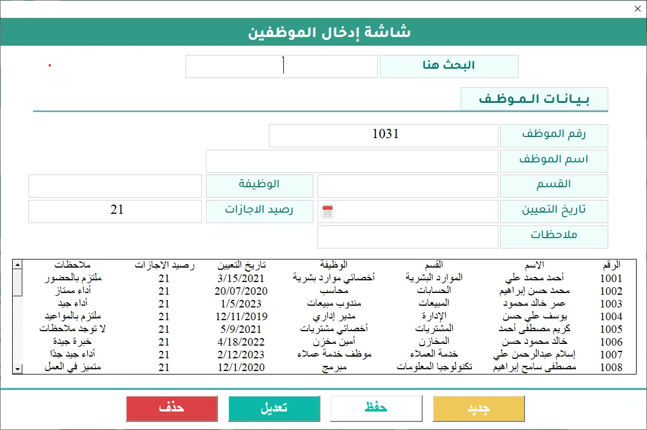The width and height of the screenshot is (647, 430).
Task: Click the red حذف delete button
Action: tap(172, 409)
